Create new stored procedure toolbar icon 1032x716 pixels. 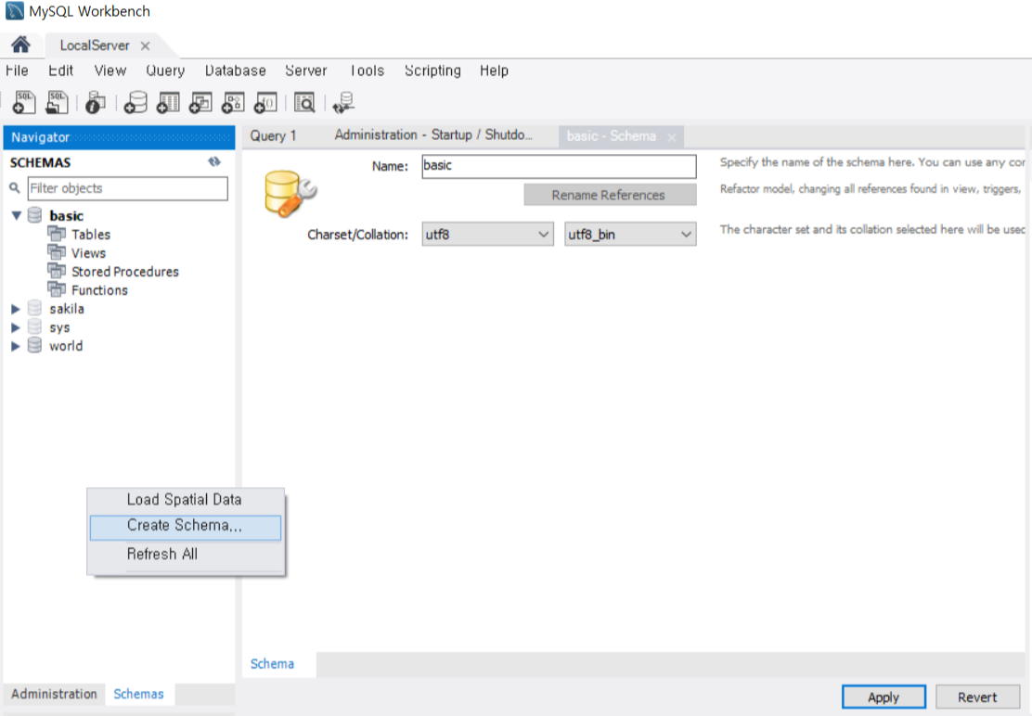233,103
